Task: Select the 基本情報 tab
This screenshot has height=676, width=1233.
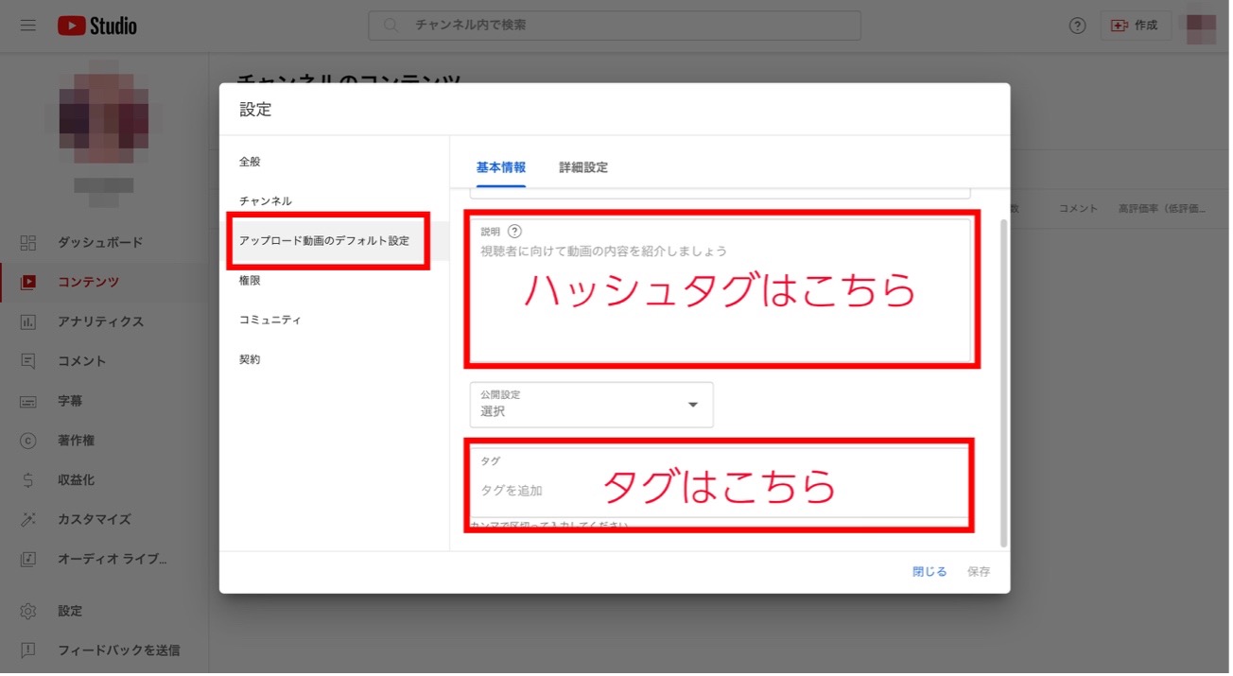Action: [x=501, y=167]
